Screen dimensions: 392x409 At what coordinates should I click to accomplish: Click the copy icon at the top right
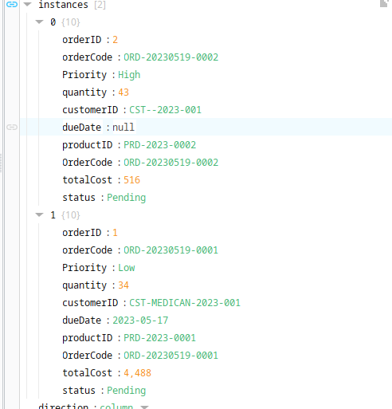click(x=384, y=4)
